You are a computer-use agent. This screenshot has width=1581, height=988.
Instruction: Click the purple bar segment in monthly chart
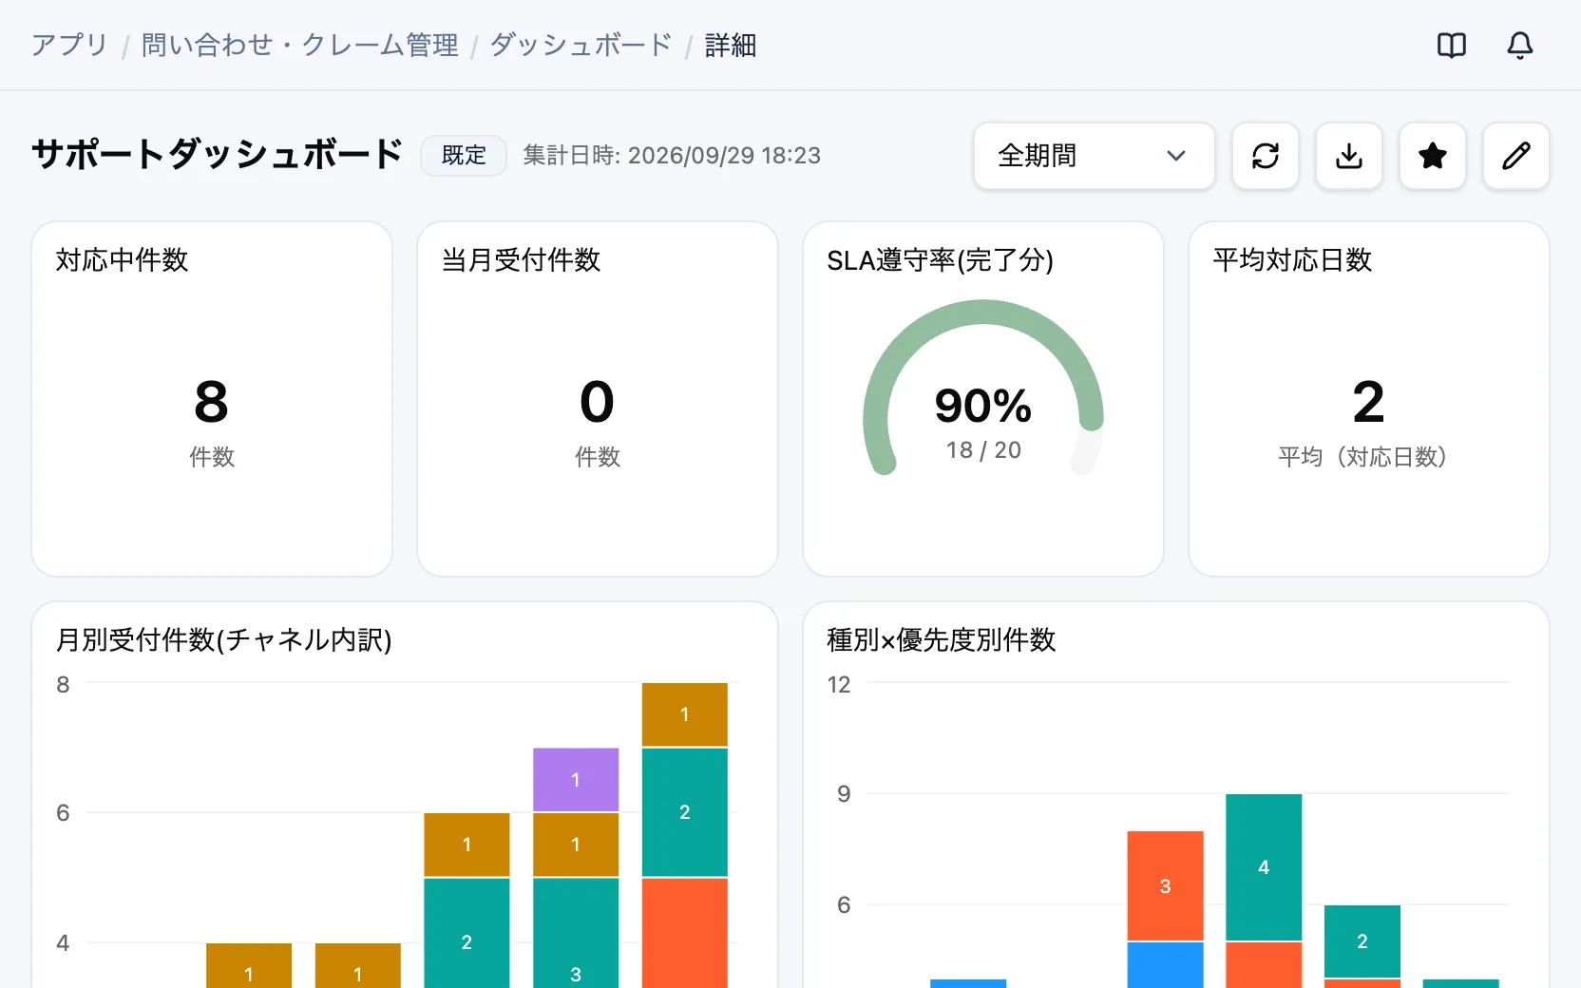click(x=576, y=780)
